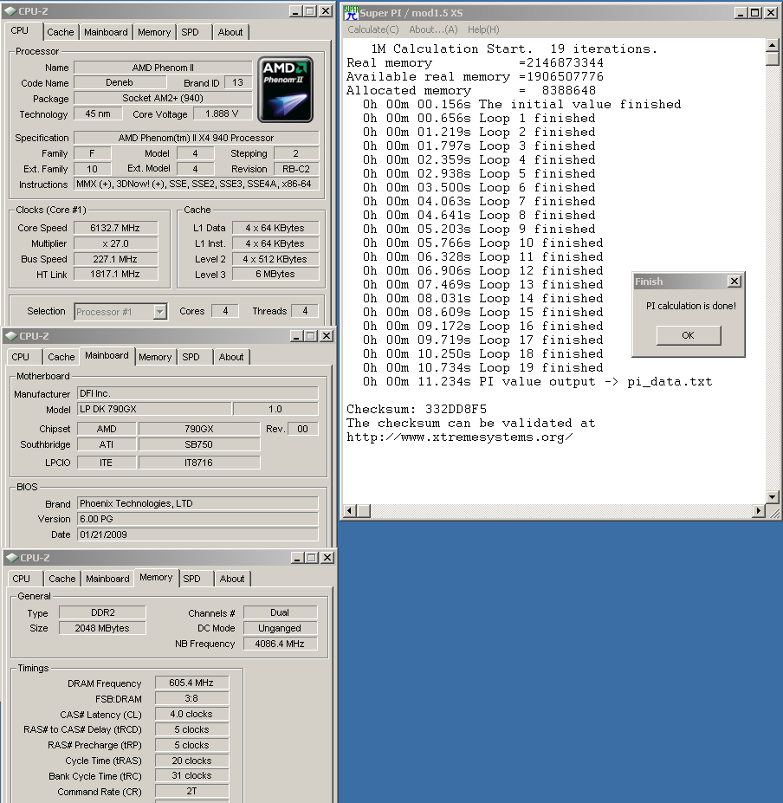Click the LPCIO value IT8716
Image resolution: width=783 pixels, height=803 pixels.
198,463
